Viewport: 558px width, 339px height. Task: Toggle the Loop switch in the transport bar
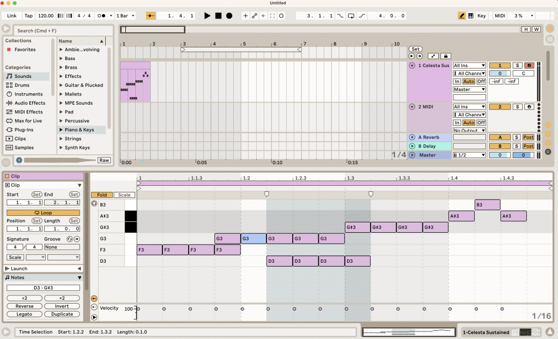click(x=351, y=16)
